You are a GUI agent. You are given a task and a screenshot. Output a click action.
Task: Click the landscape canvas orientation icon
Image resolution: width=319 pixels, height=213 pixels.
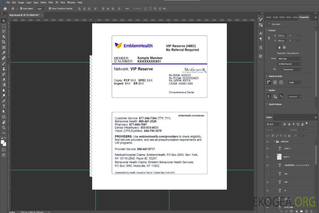pos(284,47)
